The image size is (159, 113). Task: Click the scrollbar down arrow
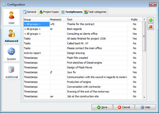click(x=144, y=97)
